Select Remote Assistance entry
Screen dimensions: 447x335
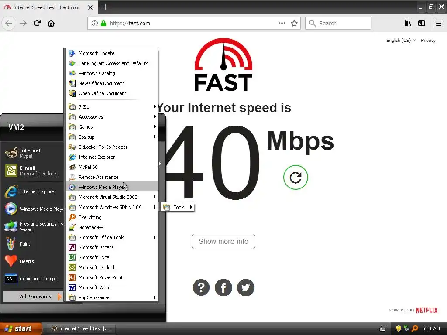(112, 177)
